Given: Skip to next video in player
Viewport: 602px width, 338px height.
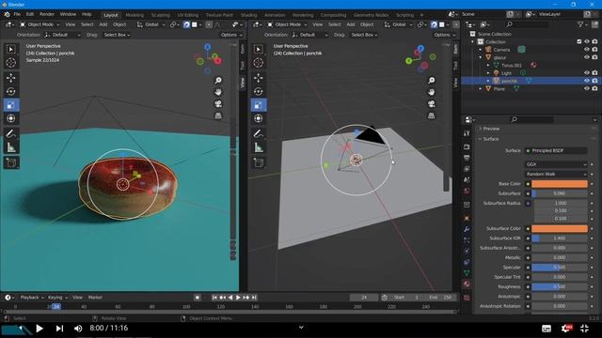Looking at the screenshot, I should [59, 329].
